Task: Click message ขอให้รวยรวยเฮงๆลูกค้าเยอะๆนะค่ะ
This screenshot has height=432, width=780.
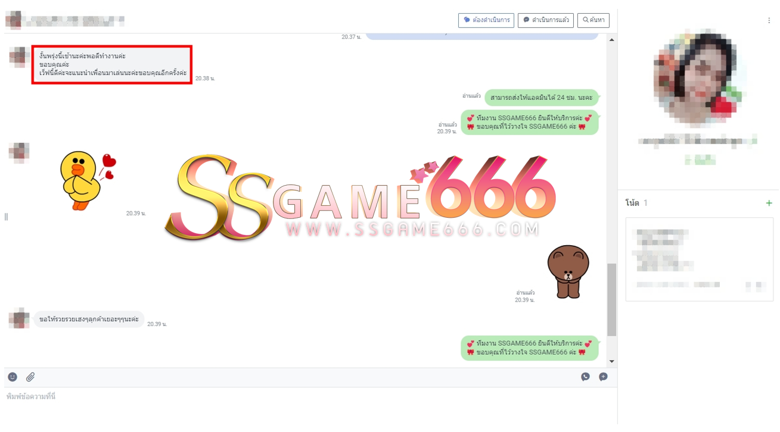Action: [x=89, y=320]
